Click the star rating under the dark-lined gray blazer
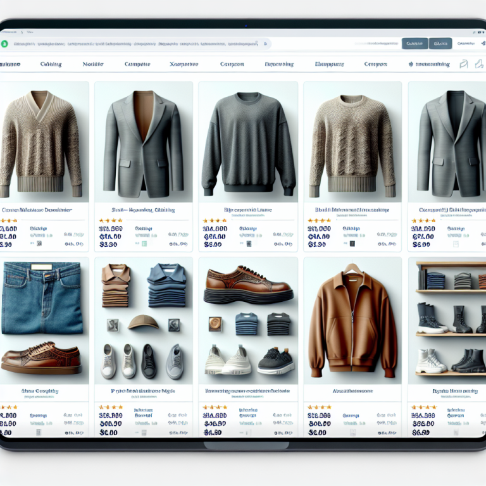 [423, 221]
